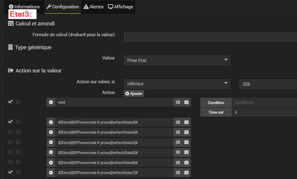Remove the wait action with minus icon
Viewport: 297px width, 179px height.
click(x=51, y=102)
